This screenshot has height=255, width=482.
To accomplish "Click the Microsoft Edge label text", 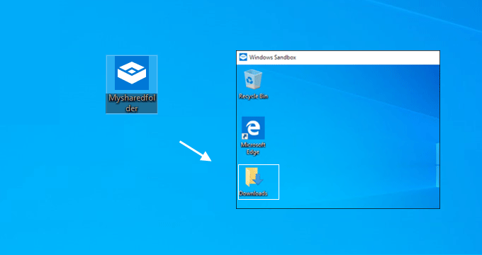I will (253, 149).
